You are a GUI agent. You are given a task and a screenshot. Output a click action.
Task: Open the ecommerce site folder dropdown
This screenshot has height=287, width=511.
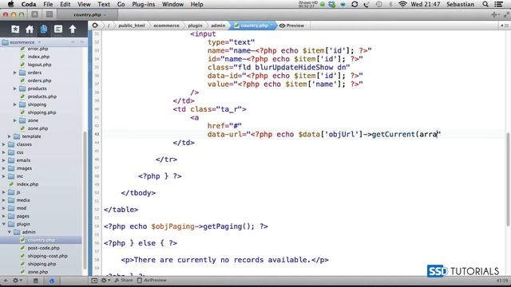(39, 42)
